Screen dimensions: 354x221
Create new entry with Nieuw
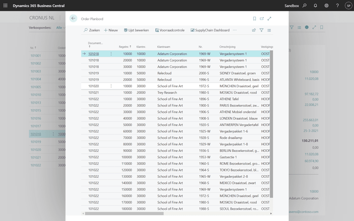(111, 30)
